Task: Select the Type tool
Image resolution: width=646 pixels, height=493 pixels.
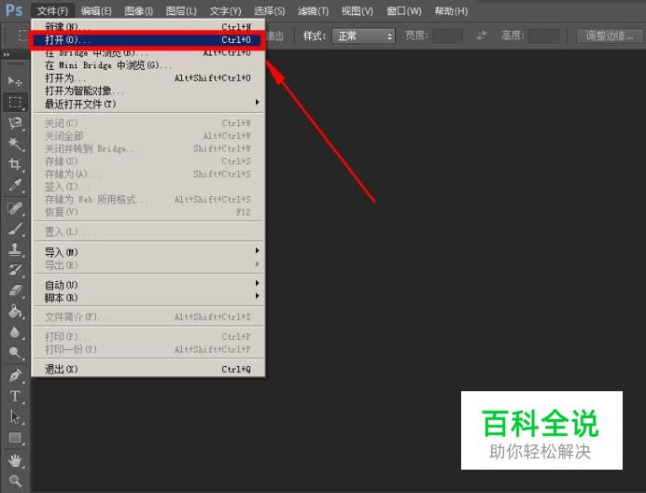Action: [x=15, y=396]
